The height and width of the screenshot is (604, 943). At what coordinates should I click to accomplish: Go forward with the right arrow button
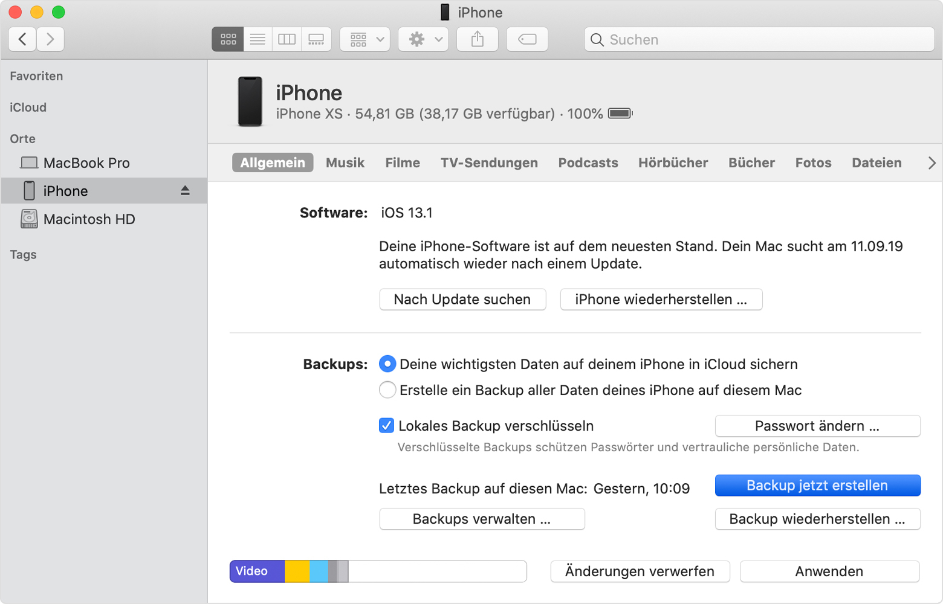[50, 39]
